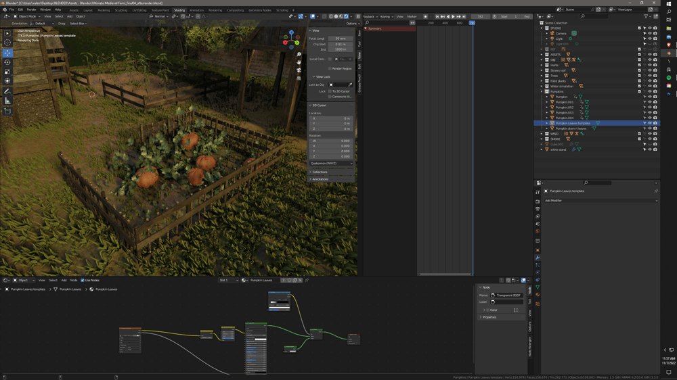Select the Annotate pencil tool
The width and height of the screenshot is (677, 380).
point(7,91)
